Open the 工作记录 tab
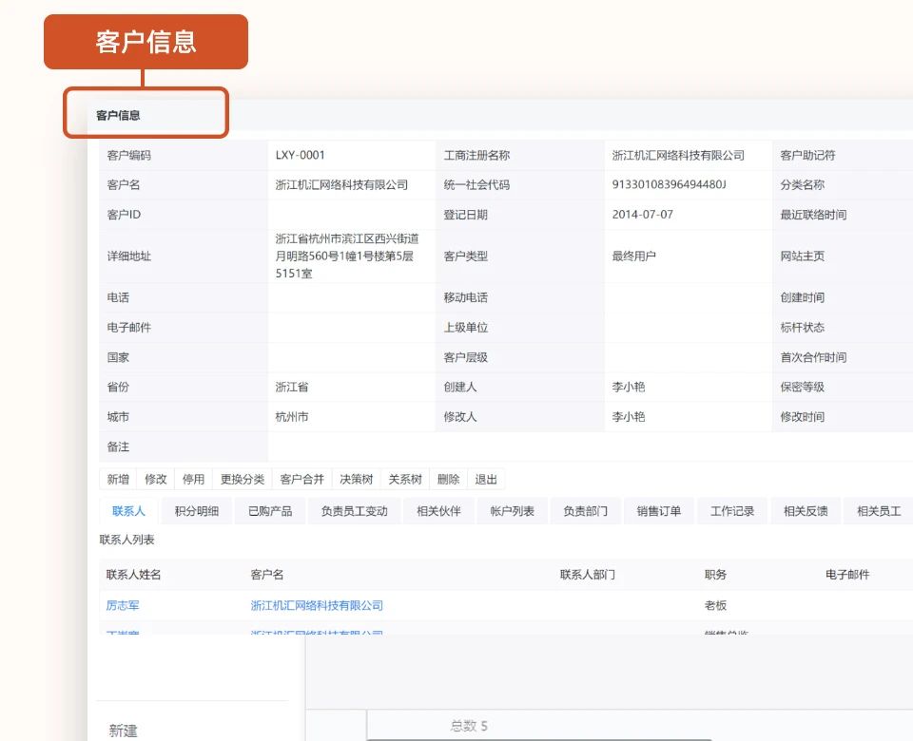913x741 pixels. [732, 511]
